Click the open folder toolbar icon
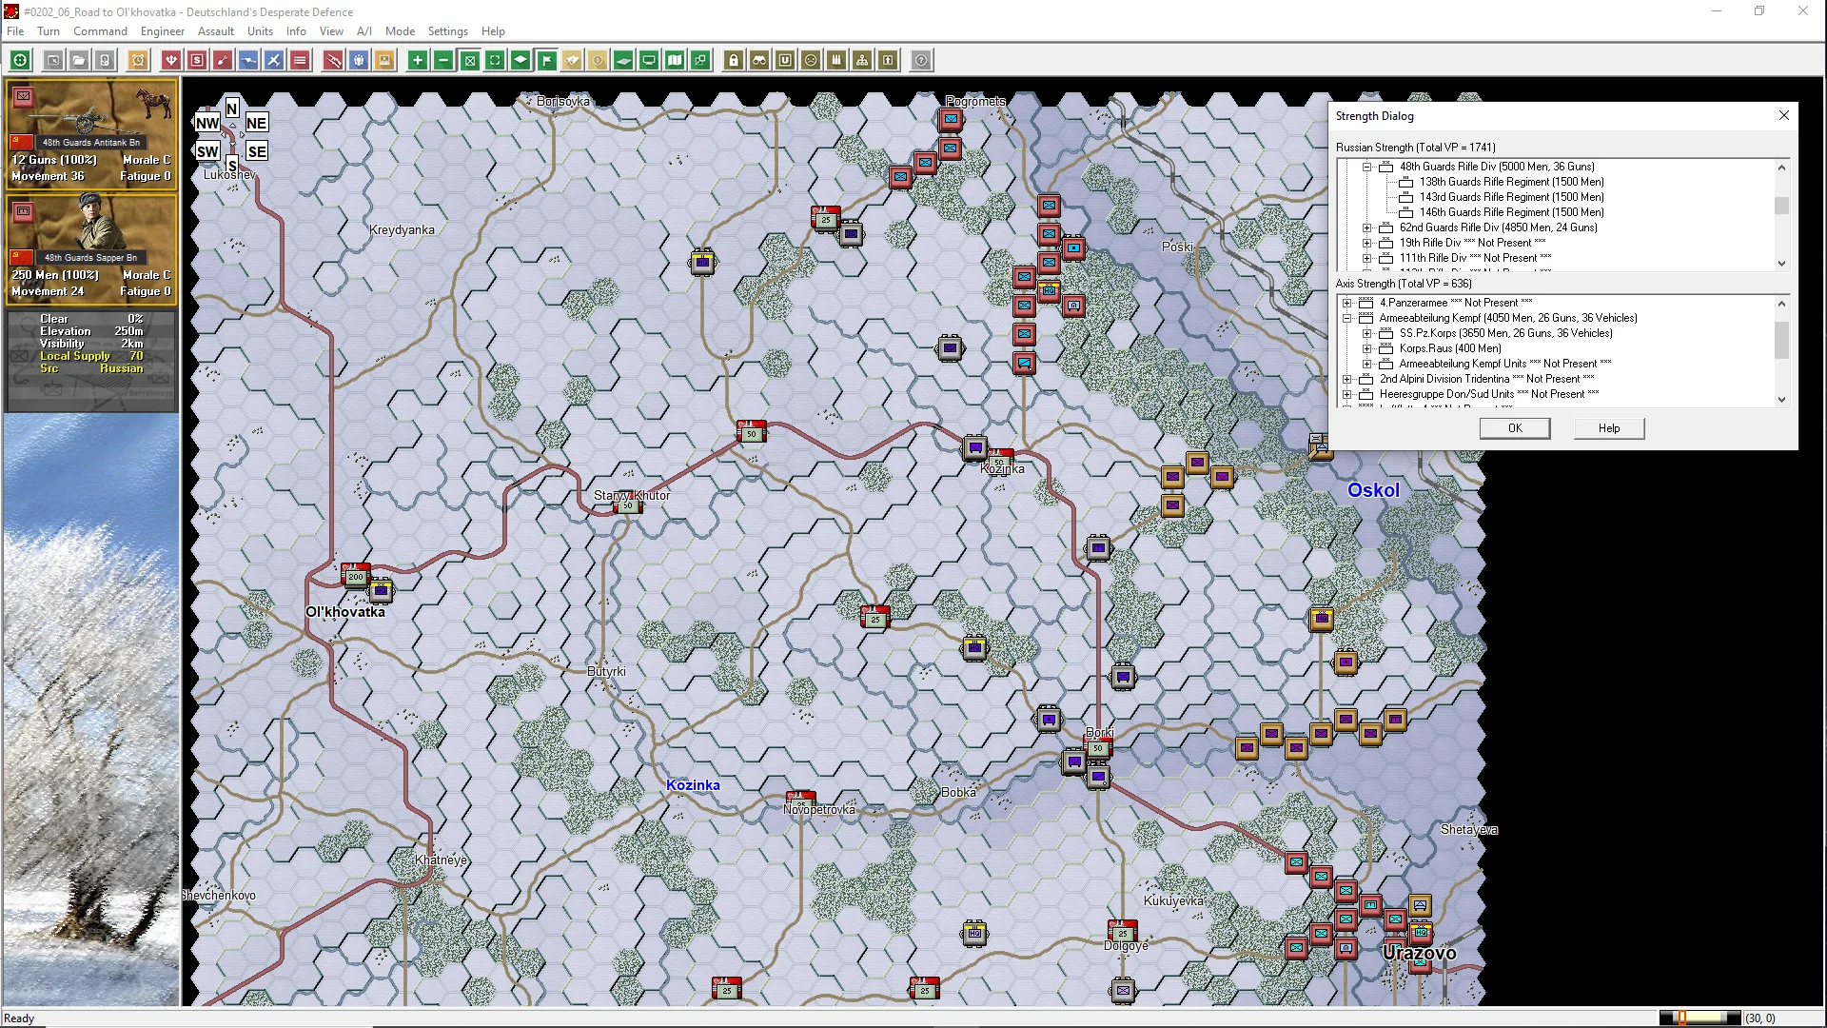 tap(79, 61)
